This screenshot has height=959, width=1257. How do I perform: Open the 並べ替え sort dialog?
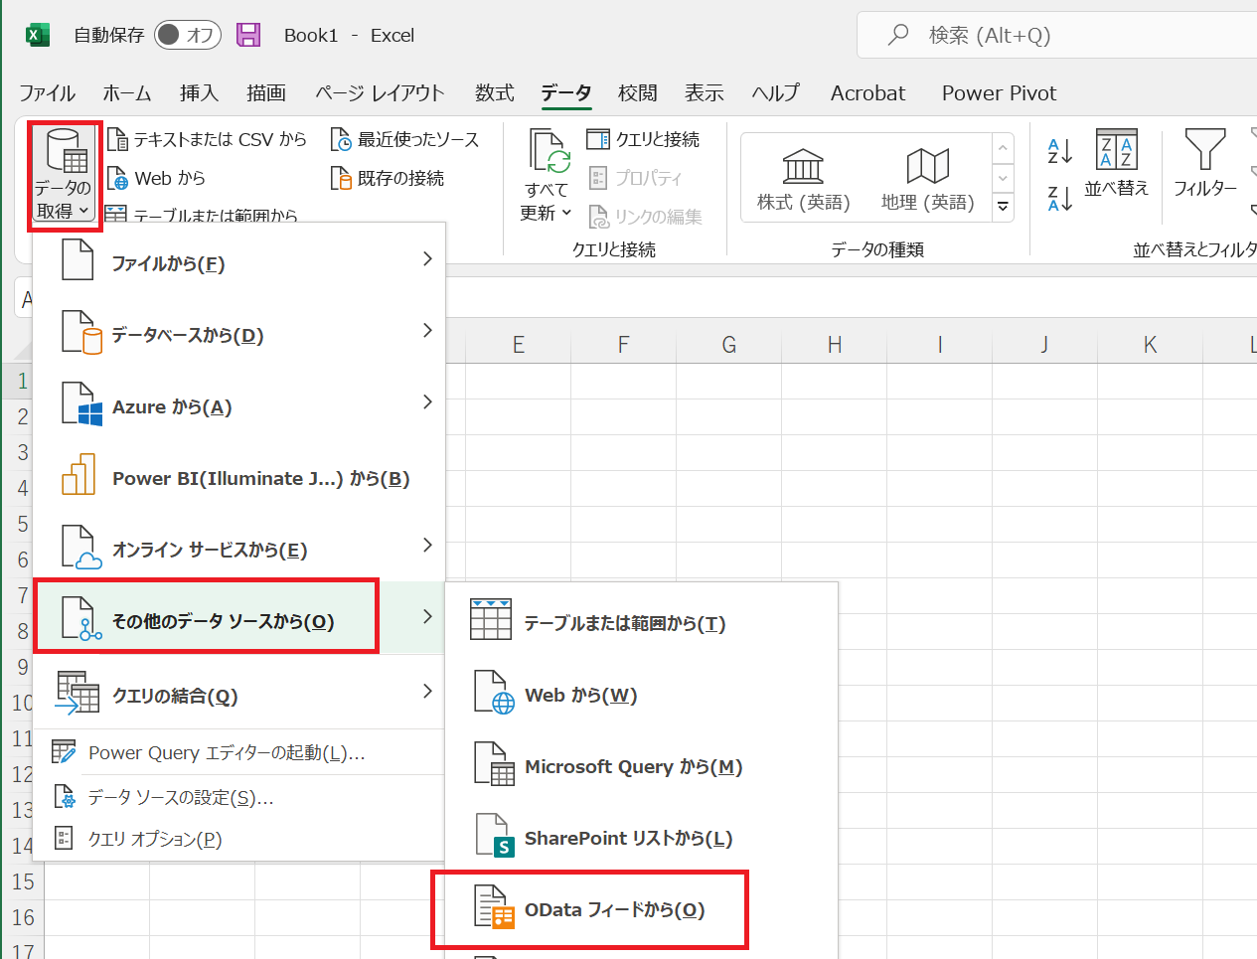(x=1116, y=164)
